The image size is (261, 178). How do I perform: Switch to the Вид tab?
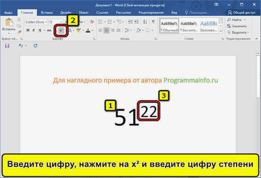(174, 12)
